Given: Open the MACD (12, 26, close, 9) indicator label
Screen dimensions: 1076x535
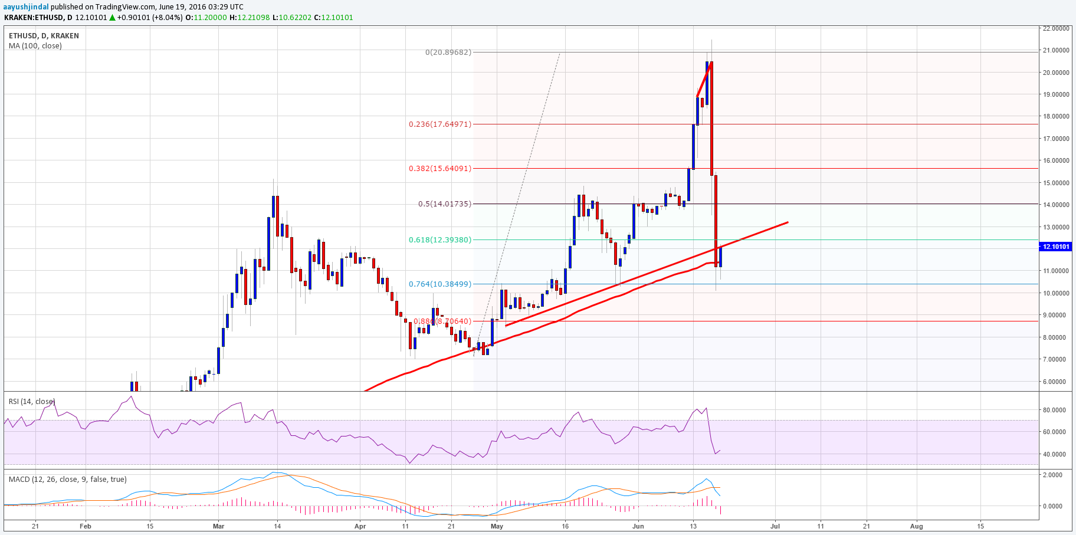Looking at the screenshot, I should coord(67,480).
